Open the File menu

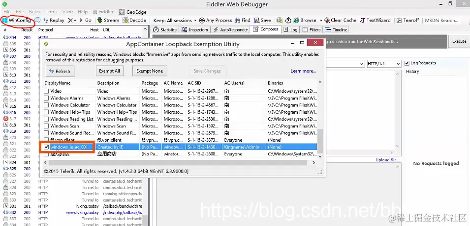[x=7, y=12]
